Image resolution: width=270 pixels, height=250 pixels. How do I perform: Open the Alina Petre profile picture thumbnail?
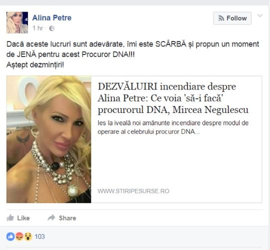click(17, 22)
